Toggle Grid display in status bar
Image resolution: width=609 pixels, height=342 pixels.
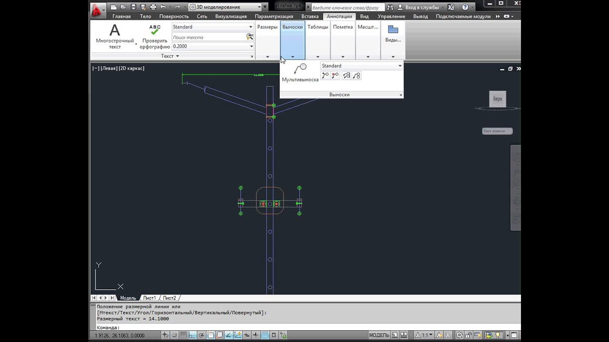[183, 335]
